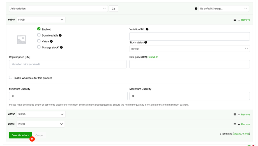Click the Save Variations button
The width and height of the screenshot is (258, 146).
click(20, 135)
